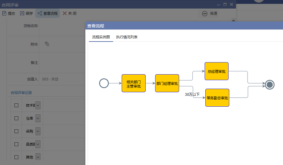Click the 查看流程 flow icon
This screenshot has width=283, height=165.
(40, 13)
